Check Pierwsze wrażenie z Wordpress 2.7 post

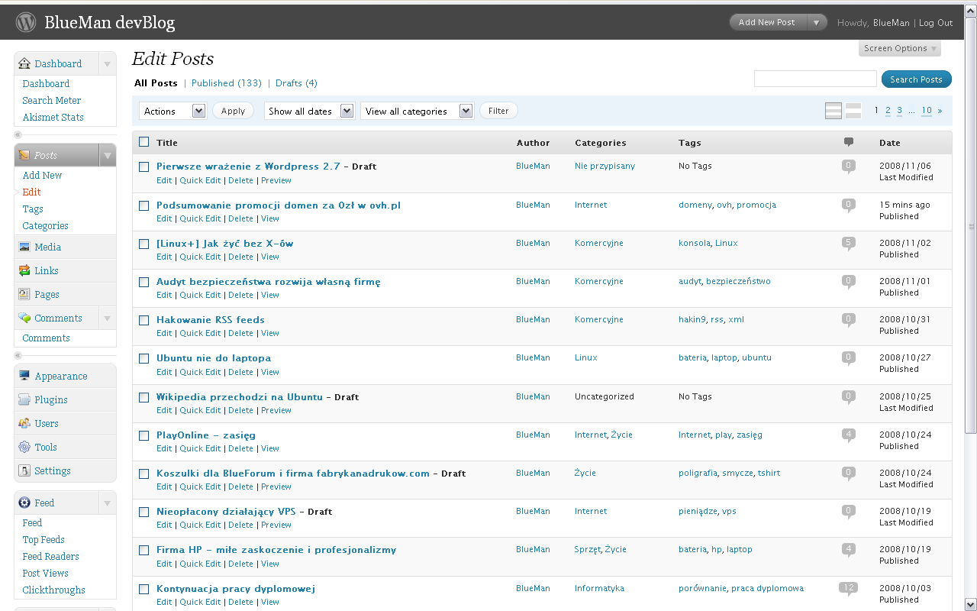tap(143, 166)
